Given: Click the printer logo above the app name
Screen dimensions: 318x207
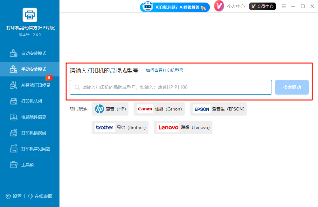Looking at the screenshot, I should point(30,15).
